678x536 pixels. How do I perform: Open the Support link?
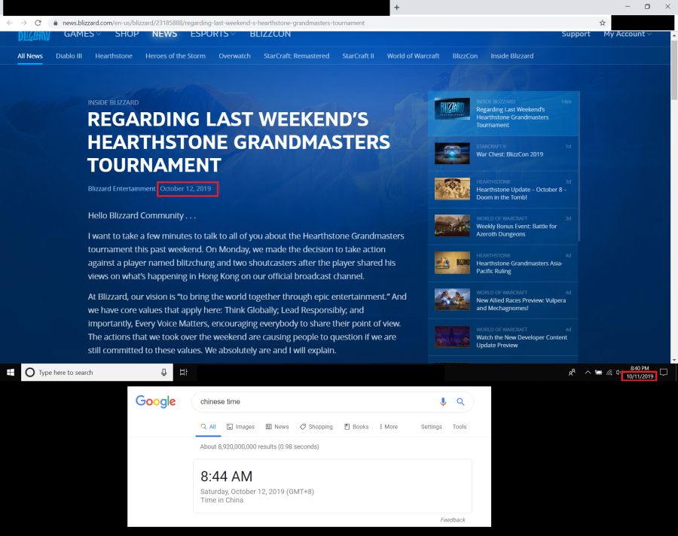pos(576,34)
